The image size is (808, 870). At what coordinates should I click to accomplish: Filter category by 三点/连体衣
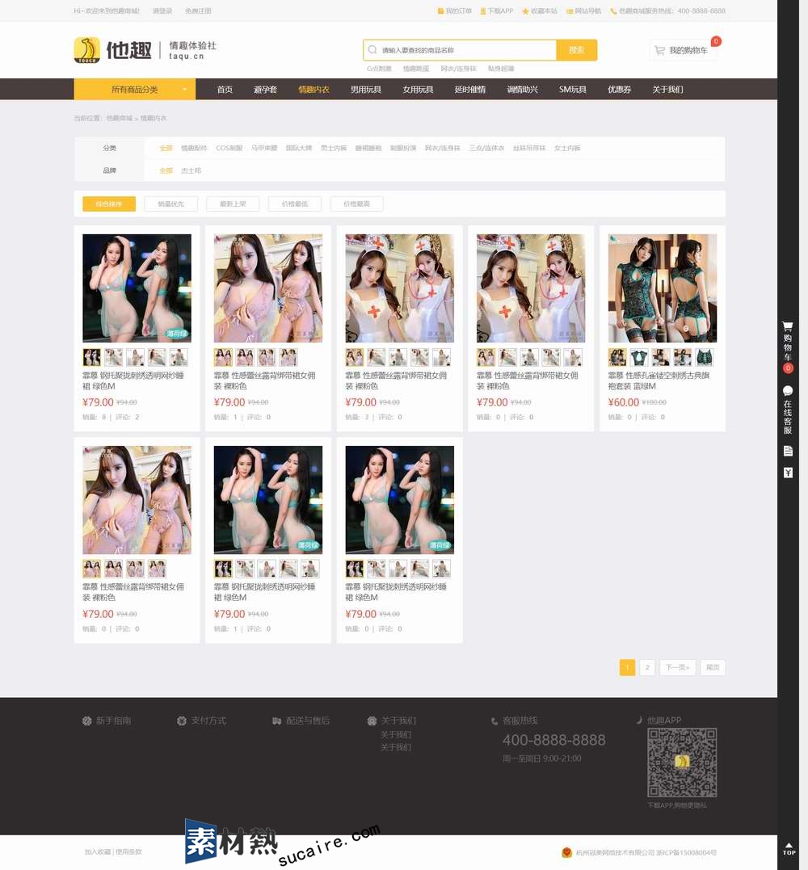[x=486, y=148]
